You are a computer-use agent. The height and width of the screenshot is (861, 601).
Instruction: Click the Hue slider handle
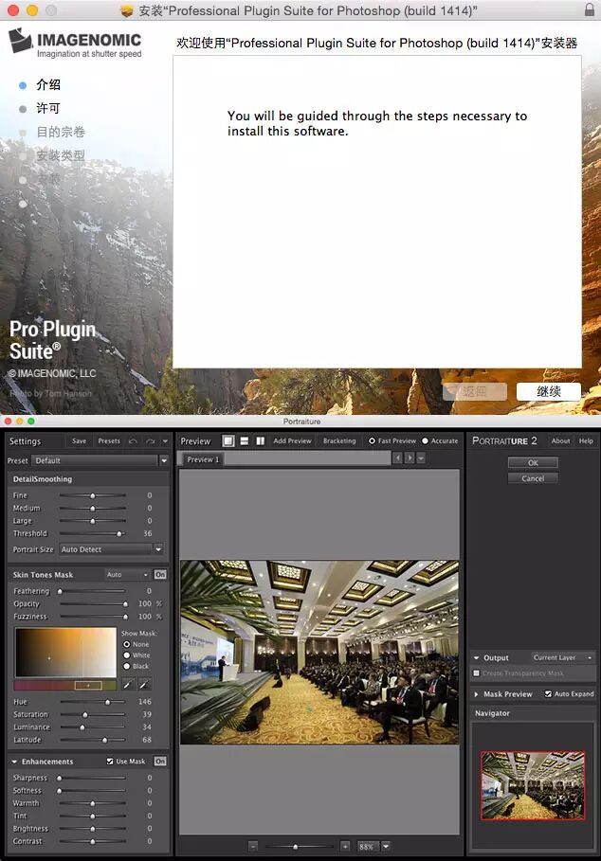coord(108,702)
